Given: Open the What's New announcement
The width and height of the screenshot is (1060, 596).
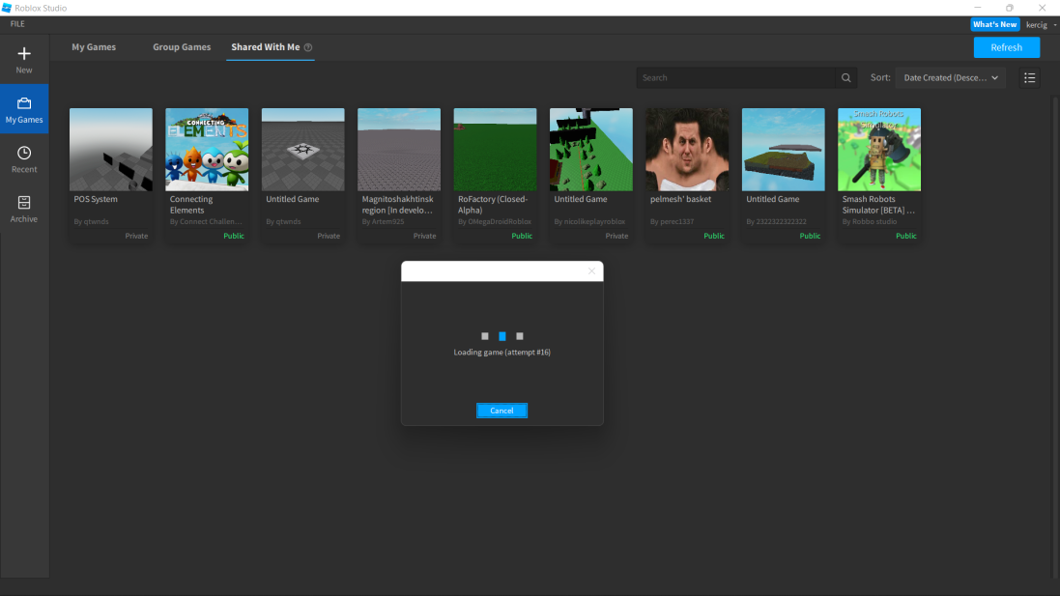Looking at the screenshot, I should [x=994, y=24].
